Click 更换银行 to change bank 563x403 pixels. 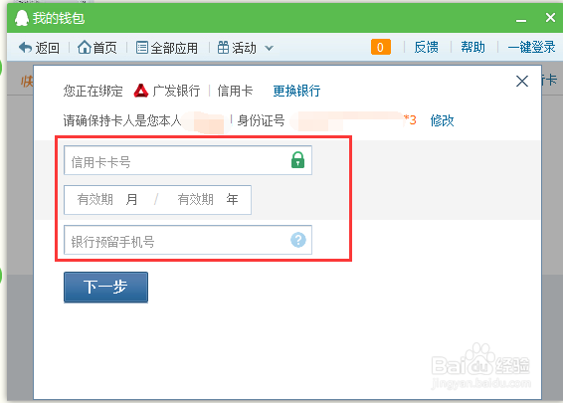(x=296, y=91)
